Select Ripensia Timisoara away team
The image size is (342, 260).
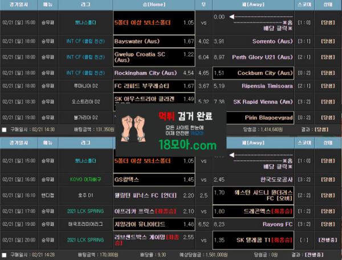253,86
